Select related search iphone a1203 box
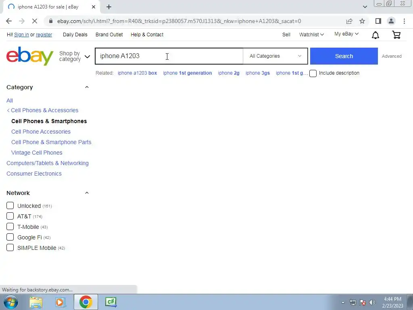This screenshot has height=310, width=413. coord(137,73)
